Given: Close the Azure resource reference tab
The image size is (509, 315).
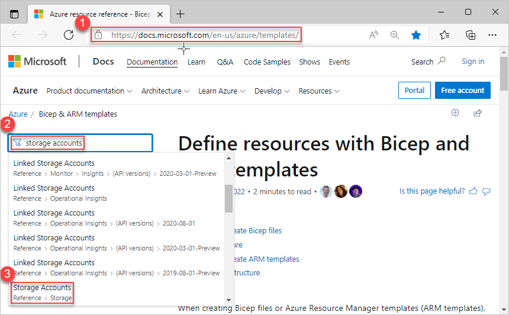Looking at the screenshot, I should 160,14.
